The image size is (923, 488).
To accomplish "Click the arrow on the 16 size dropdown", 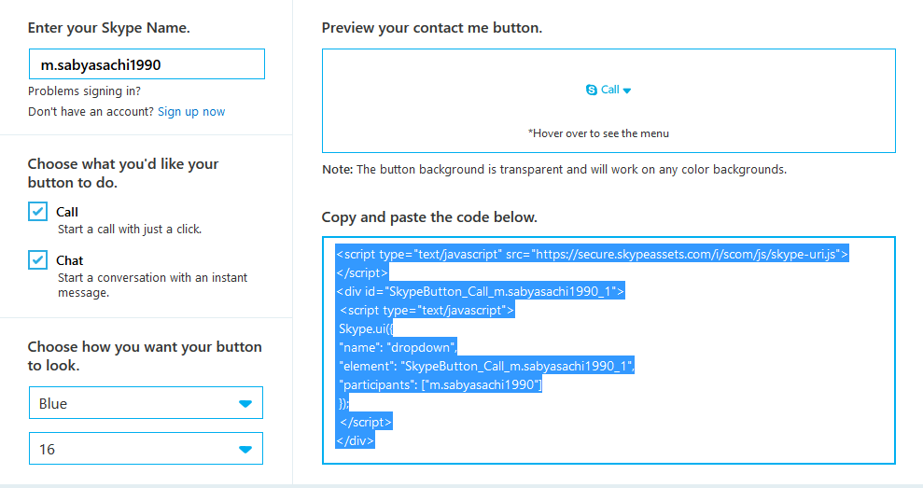I will [x=245, y=449].
